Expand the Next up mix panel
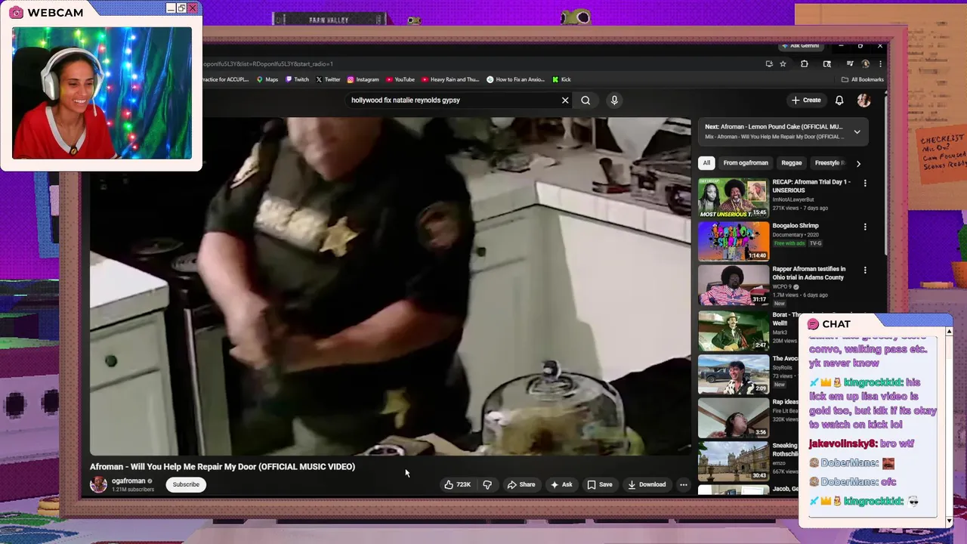 [x=857, y=131]
